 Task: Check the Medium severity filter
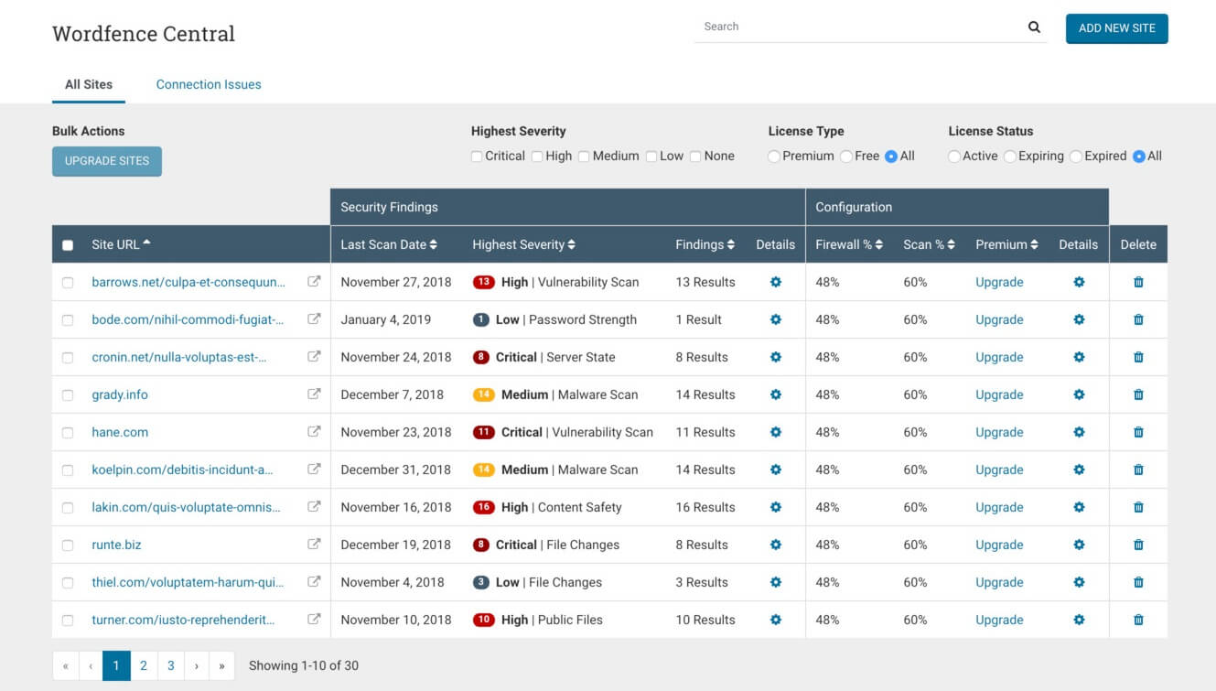(584, 157)
